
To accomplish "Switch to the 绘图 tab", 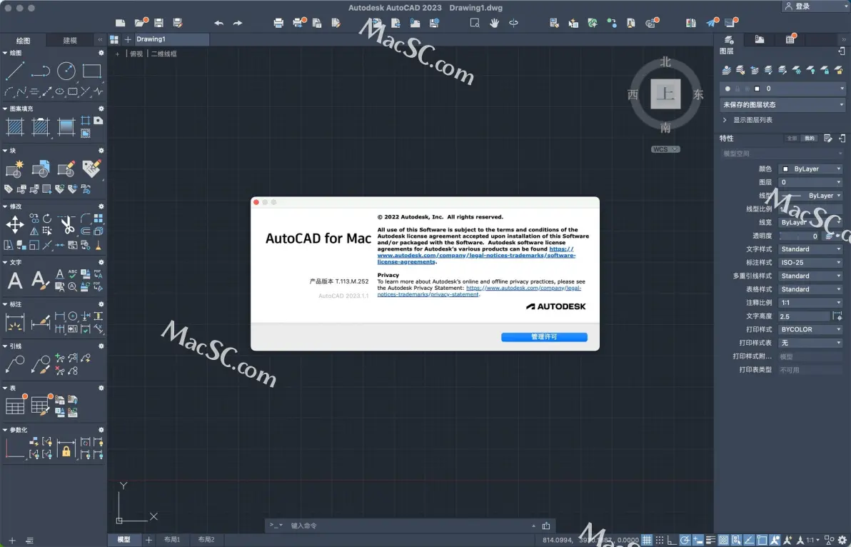I will click(x=24, y=40).
